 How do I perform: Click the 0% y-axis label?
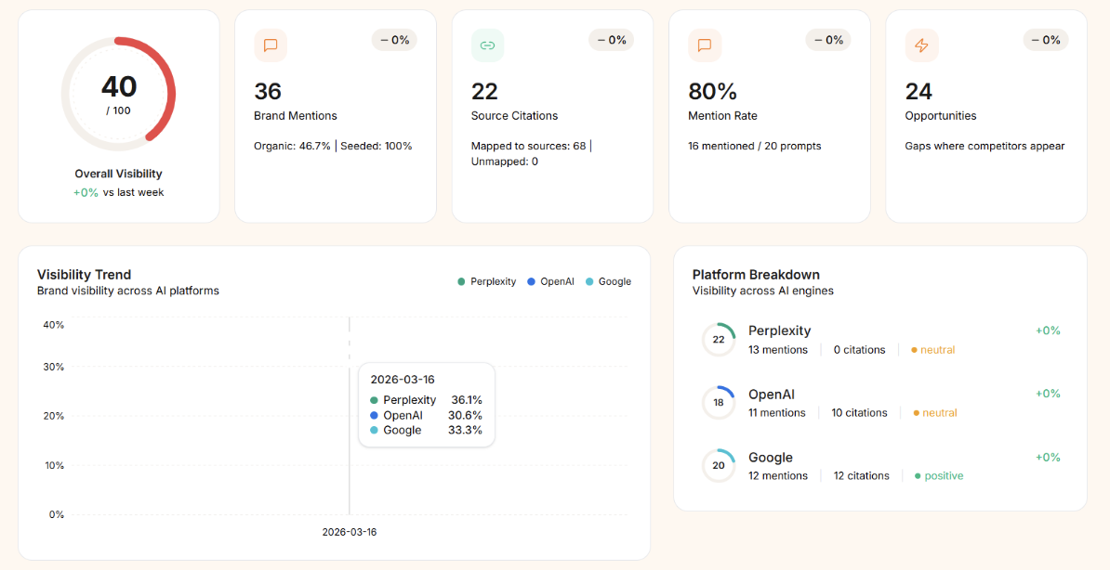click(57, 514)
